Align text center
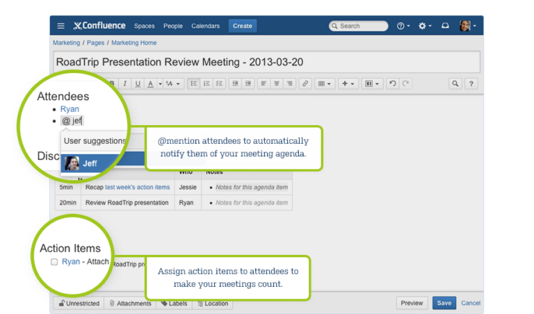Image resolution: width=534 pixels, height=314 pixels. [x=277, y=83]
